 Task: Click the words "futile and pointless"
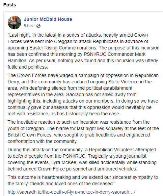(27, 67)
